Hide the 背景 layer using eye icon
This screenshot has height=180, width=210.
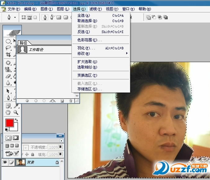[x=5, y=162]
